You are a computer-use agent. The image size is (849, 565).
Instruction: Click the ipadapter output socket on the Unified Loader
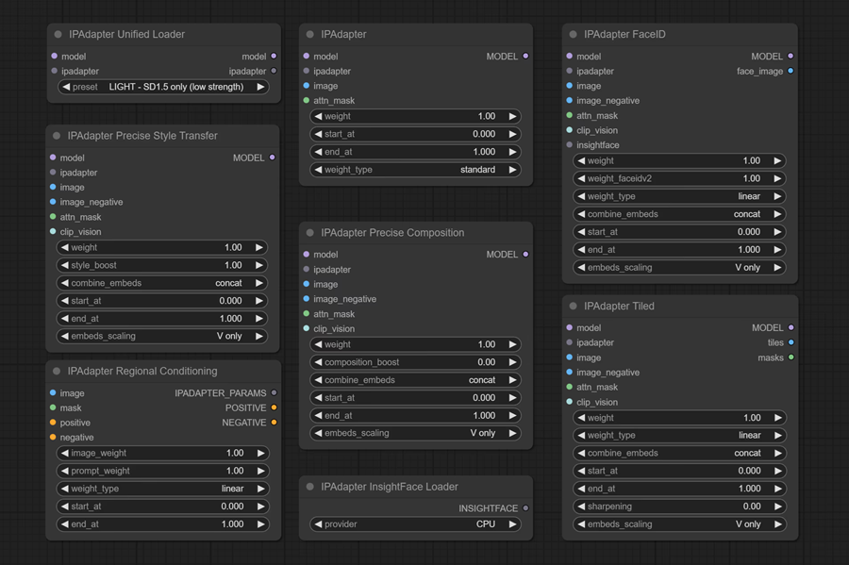point(274,71)
